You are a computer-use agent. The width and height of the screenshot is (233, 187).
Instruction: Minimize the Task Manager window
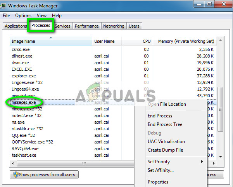pos(198,5)
